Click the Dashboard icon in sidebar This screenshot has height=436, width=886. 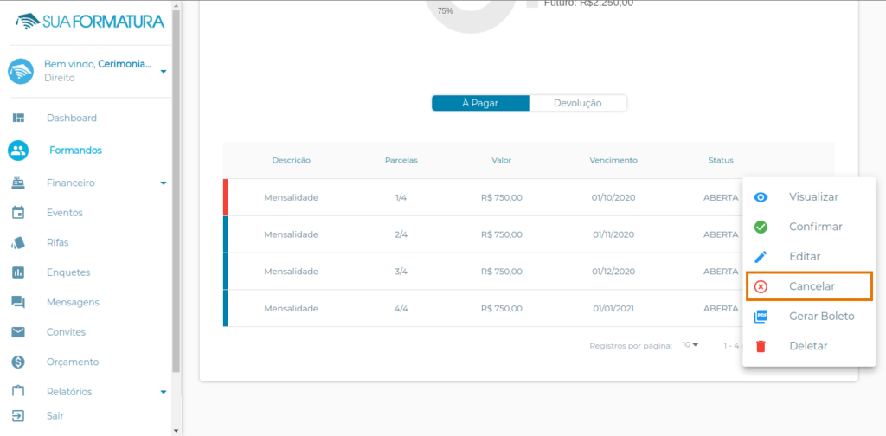coord(18,118)
